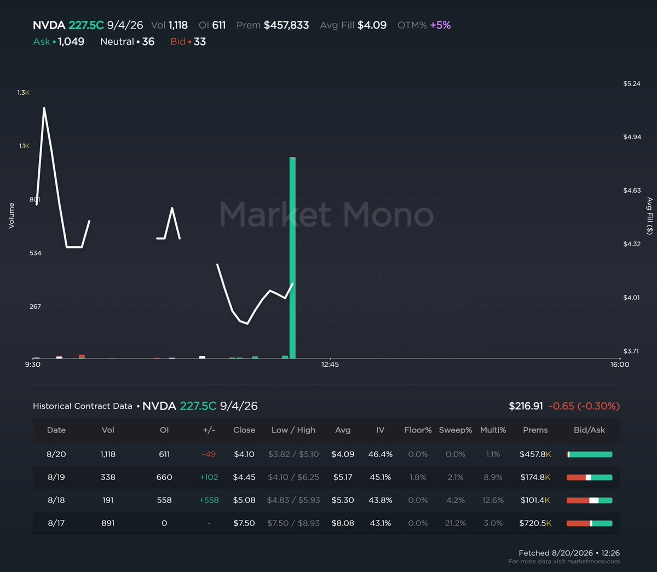The width and height of the screenshot is (657, 572).
Task: Click the tall green volume bar
Action: [292, 258]
